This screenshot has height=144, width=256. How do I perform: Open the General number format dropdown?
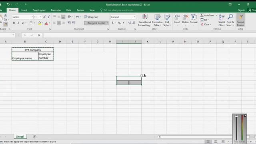click(134, 17)
